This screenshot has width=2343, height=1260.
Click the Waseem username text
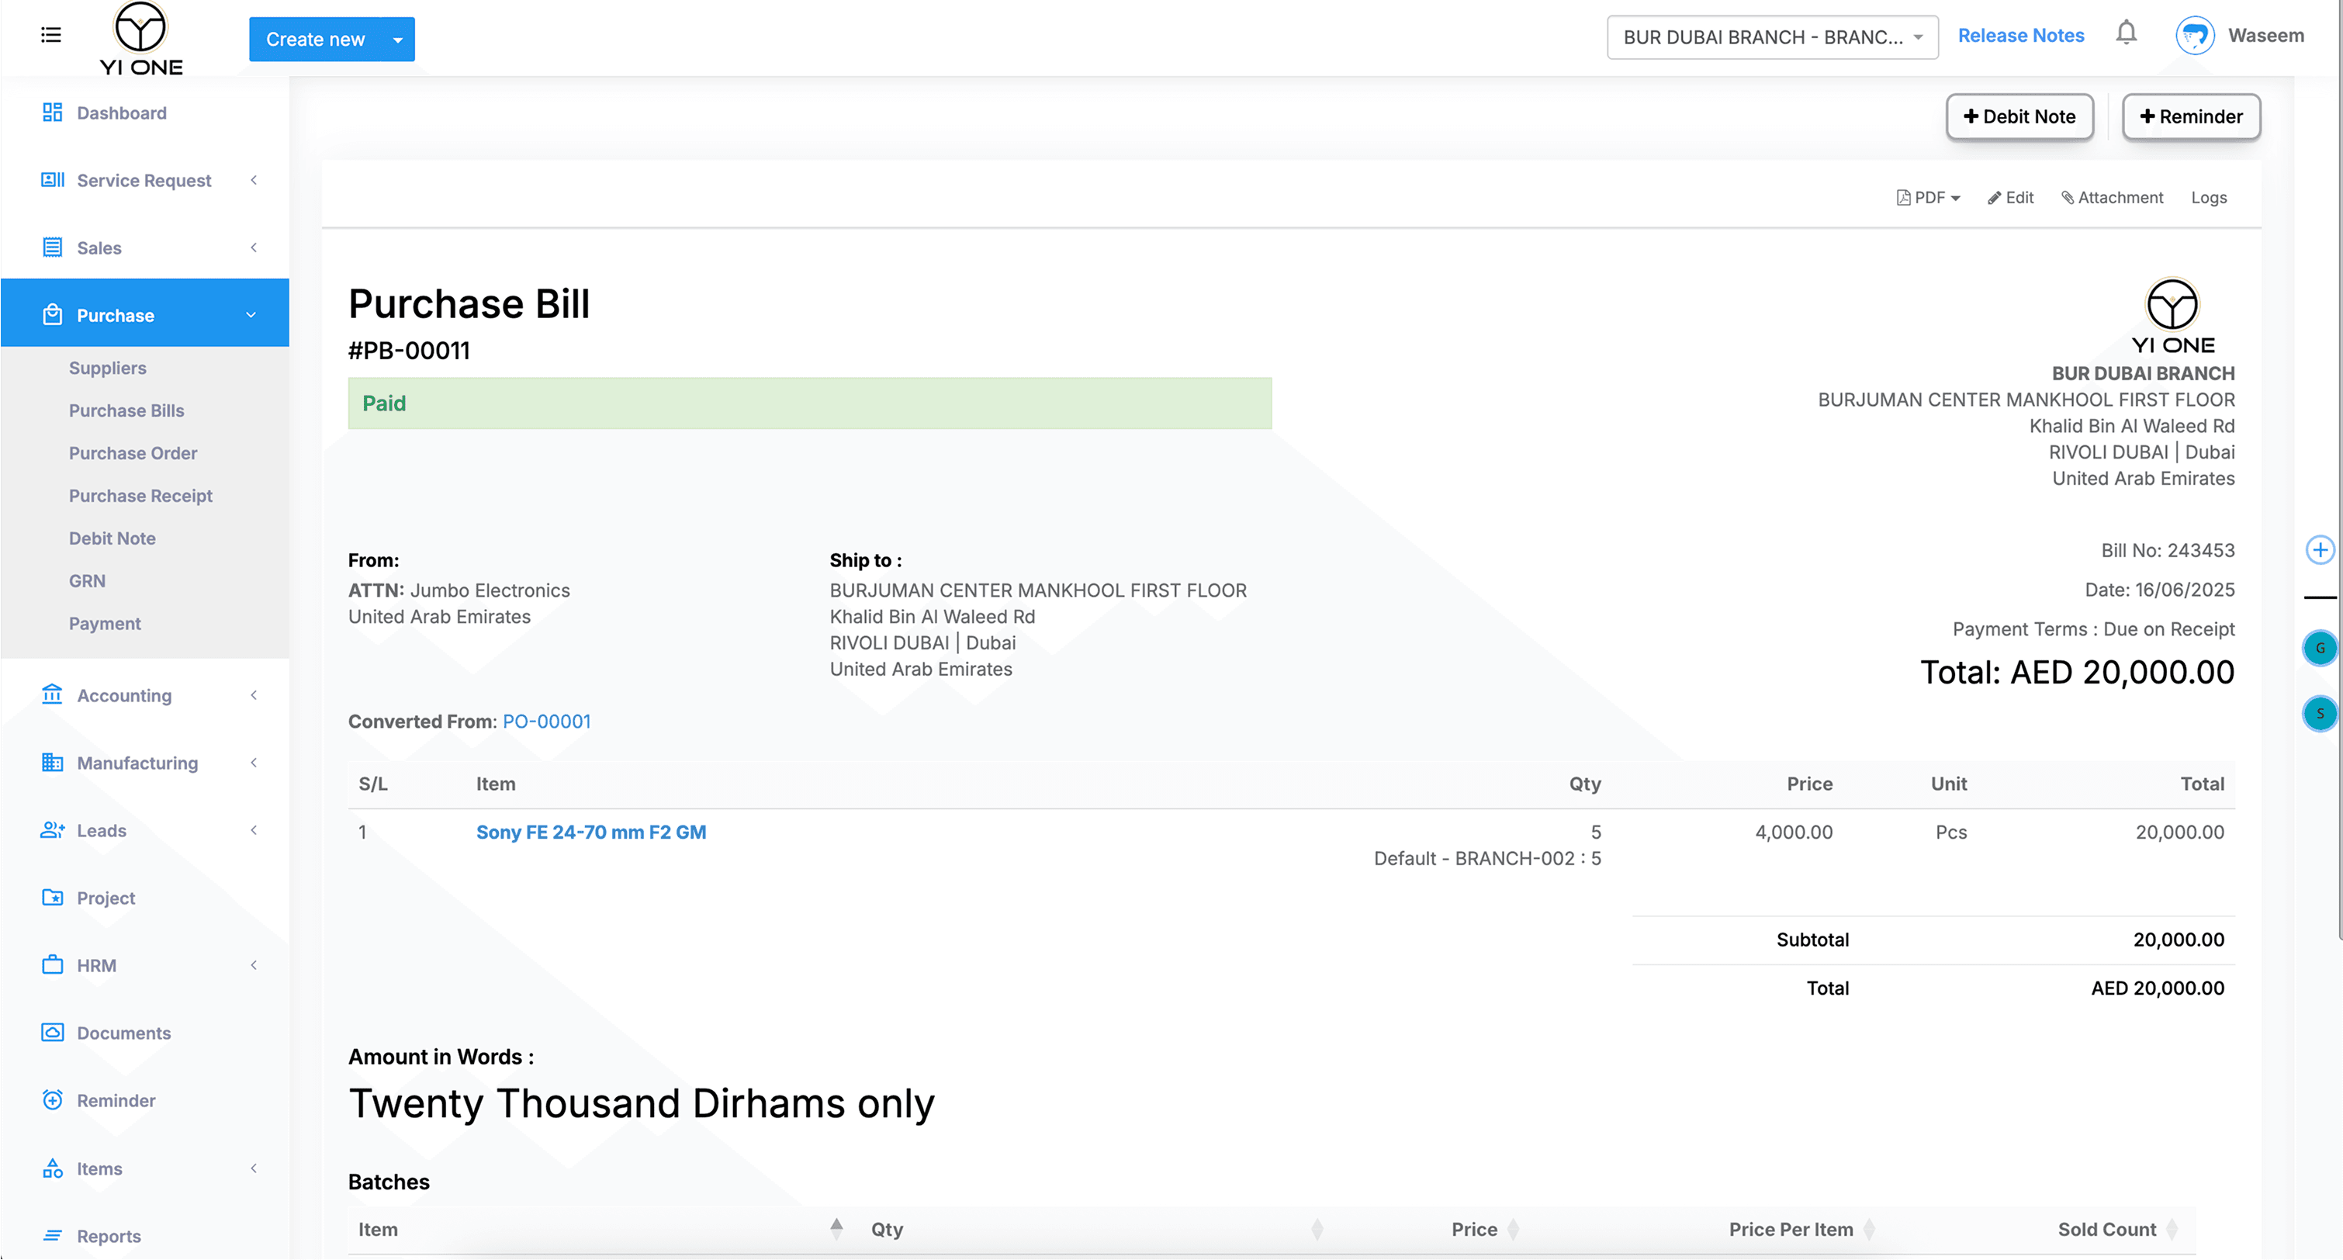(x=2265, y=36)
